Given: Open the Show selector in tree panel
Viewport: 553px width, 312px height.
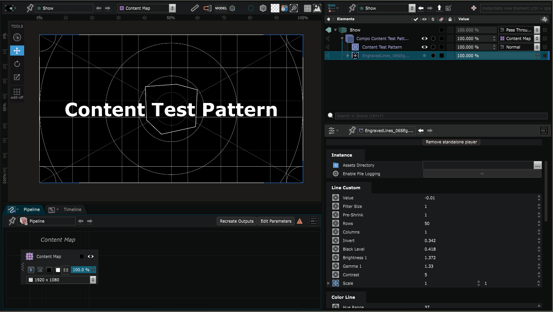Looking at the screenshot, I should 386,8.
